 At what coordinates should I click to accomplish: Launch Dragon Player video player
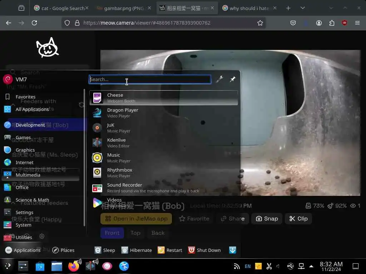[163, 113]
